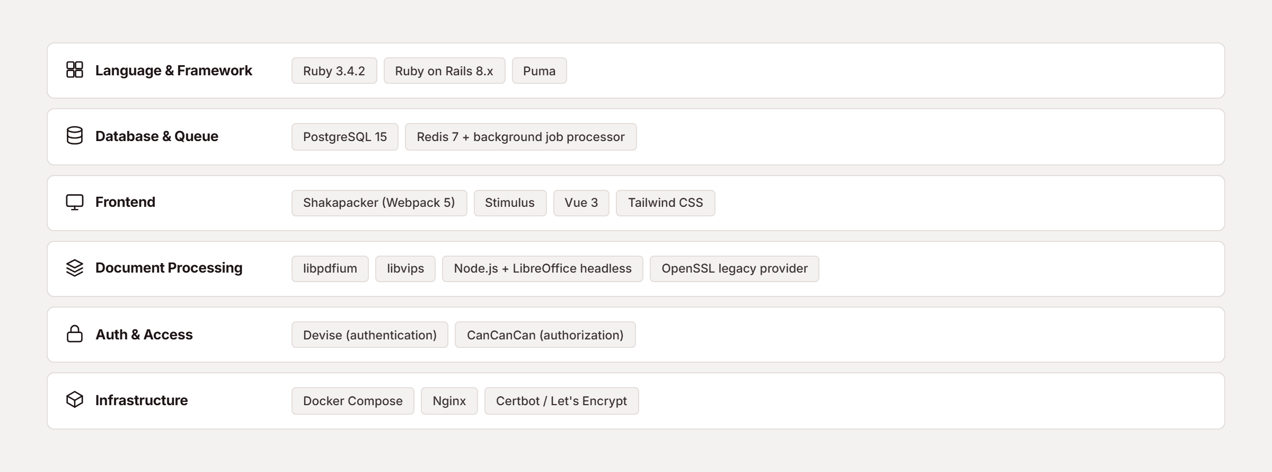The image size is (1272, 472).
Task: Click the CanCanCan (authorization) tag
Action: point(545,335)
